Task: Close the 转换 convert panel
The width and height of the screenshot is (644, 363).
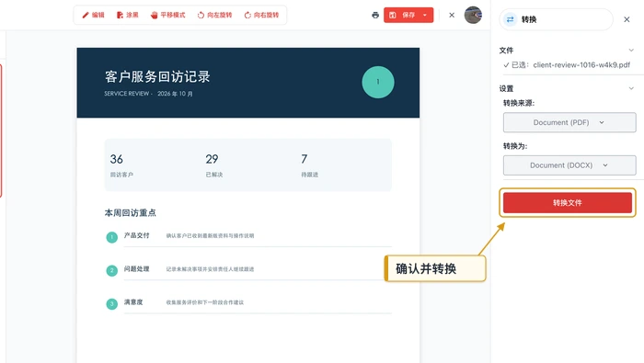Action: 627,19
